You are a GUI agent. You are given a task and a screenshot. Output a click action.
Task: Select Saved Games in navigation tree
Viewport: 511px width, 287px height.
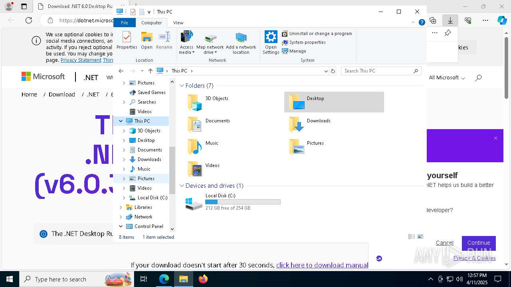click(x=147, y=92)
